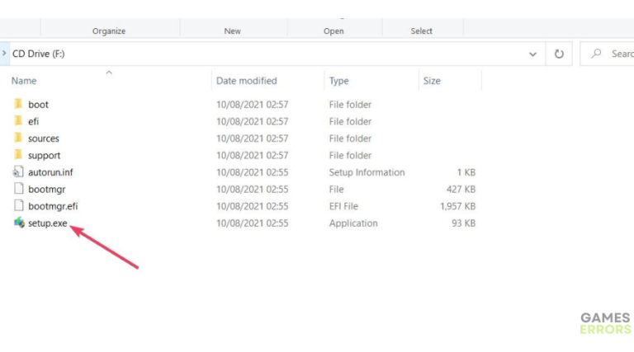Click the New ribbon group label
The image size is (634, 352).
click(233, 31)
